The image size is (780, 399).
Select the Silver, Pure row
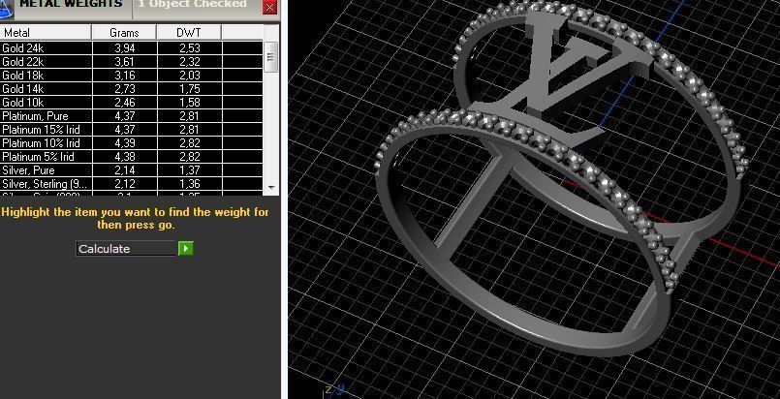(x=132, y=169)
